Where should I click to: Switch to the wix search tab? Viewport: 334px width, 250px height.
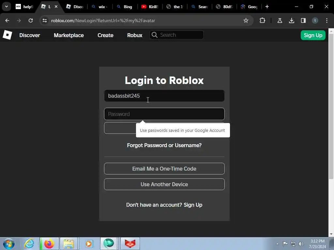[100, 7]
